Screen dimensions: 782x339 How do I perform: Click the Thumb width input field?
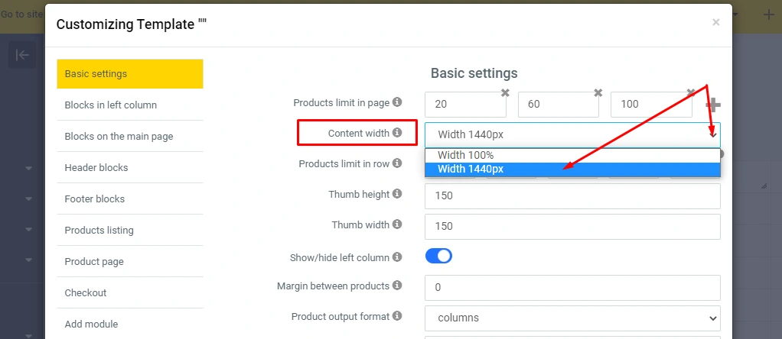[572, 226]
